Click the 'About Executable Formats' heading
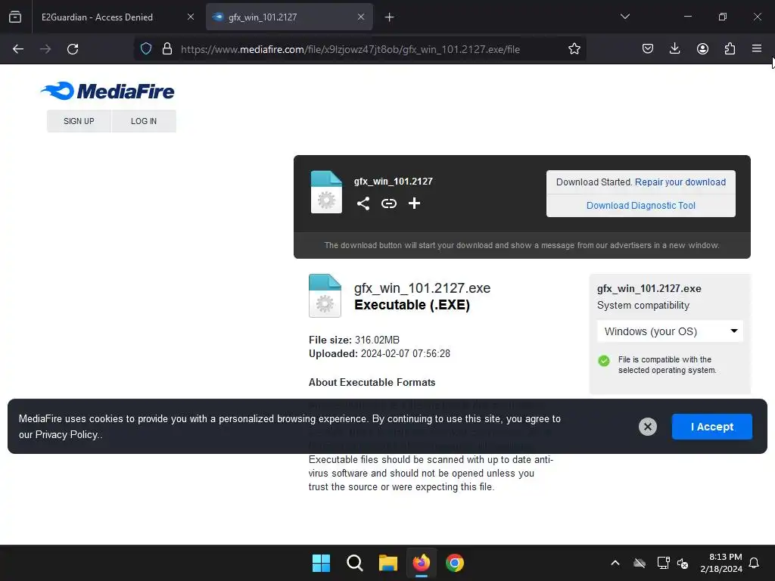775x581 pixels. [372, 382]
